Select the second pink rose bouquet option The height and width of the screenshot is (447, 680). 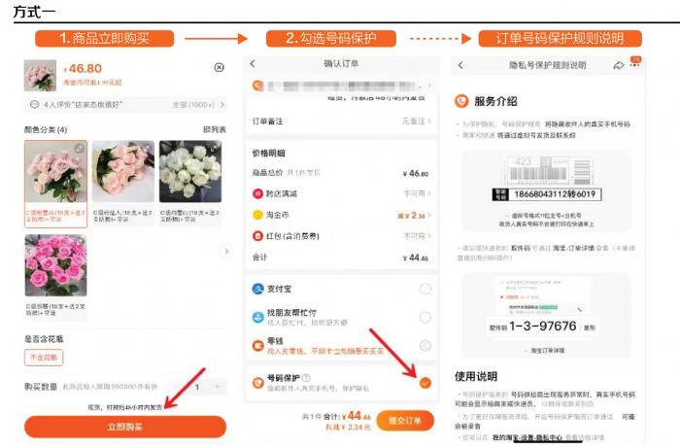pos(123,183)
